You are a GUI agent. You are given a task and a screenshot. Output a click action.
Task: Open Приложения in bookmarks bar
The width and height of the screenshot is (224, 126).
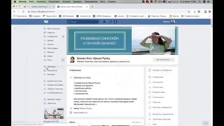(20, 16)
